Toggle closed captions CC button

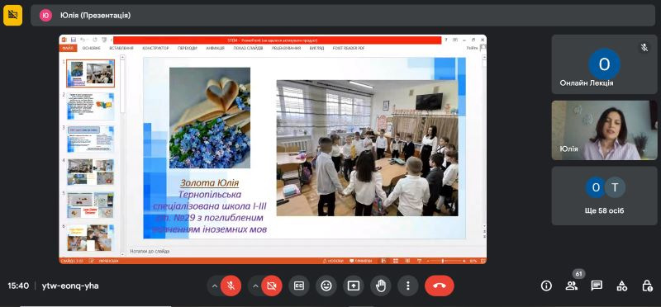(299, 286)
